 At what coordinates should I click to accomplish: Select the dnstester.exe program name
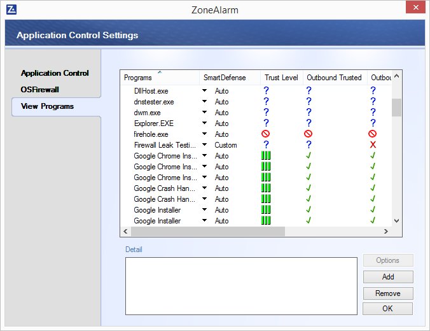[154, 102]
